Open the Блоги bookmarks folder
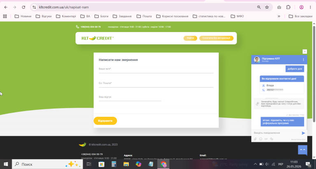This screenshot has width=316, height=169. click(x=101, y=16)
